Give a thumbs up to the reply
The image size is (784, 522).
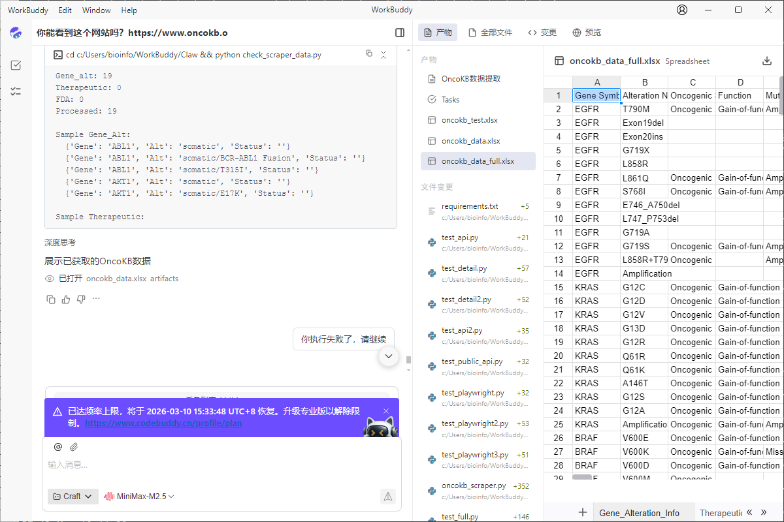(66, 299)
